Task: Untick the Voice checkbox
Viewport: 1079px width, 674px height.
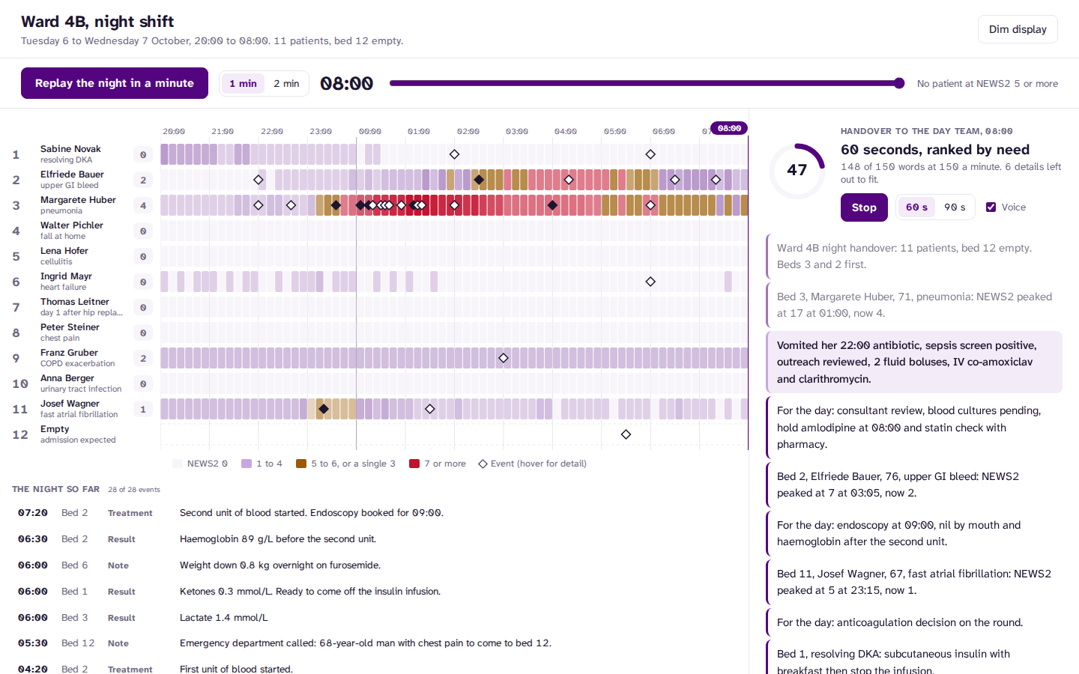Action: coord(991,207)
